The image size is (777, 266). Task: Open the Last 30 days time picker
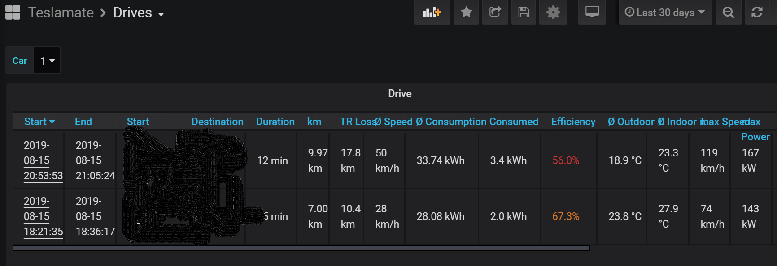(665, 12)
